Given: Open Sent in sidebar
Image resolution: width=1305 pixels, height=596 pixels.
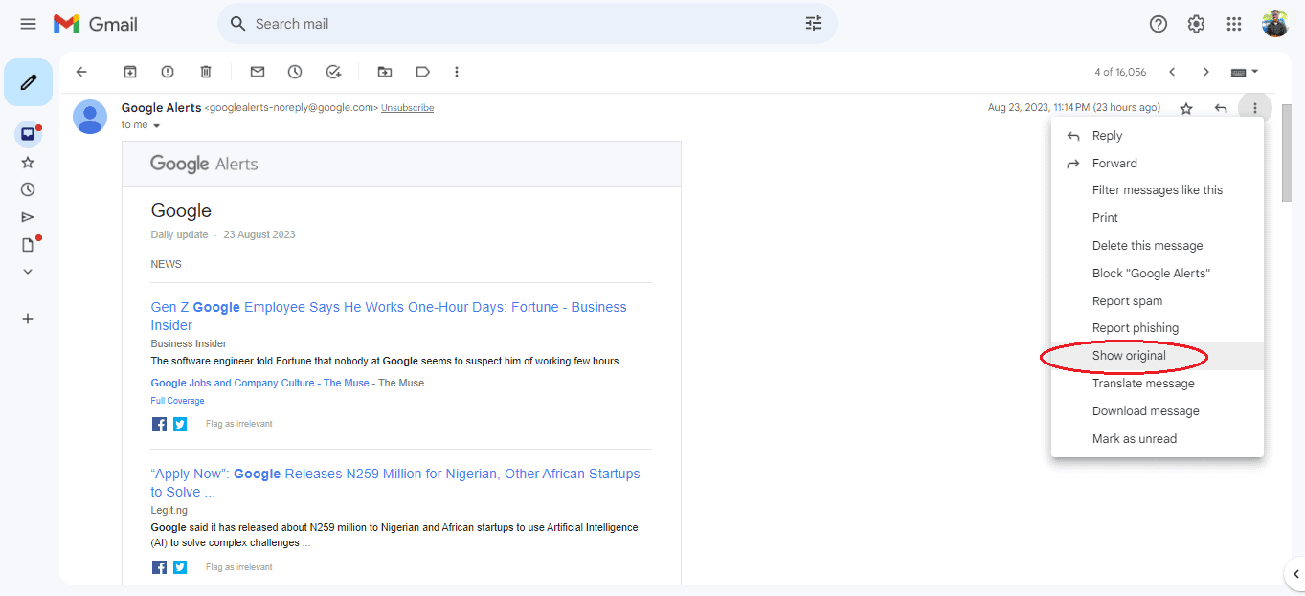Looking at the screenshot, I should [x=28, y=217].
